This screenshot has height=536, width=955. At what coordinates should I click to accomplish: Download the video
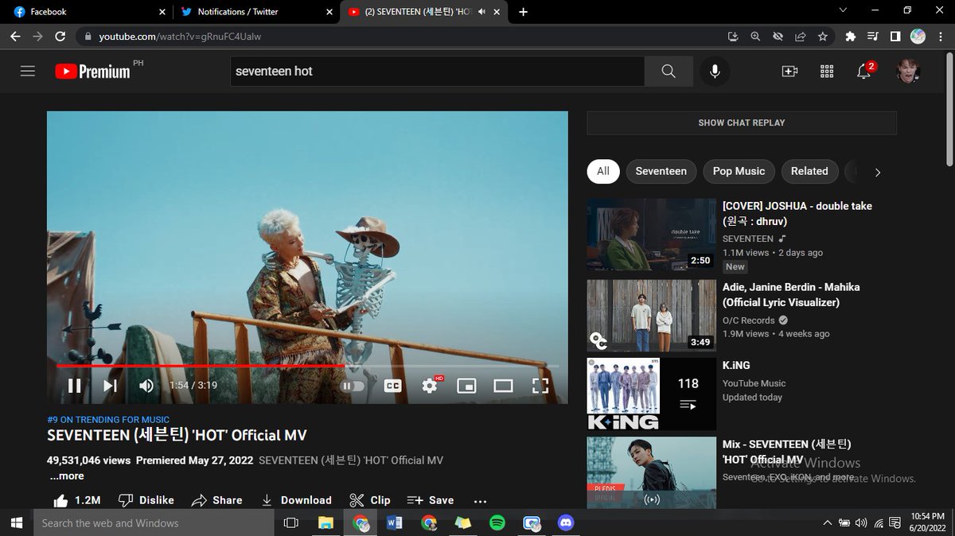tap(296, 500)
